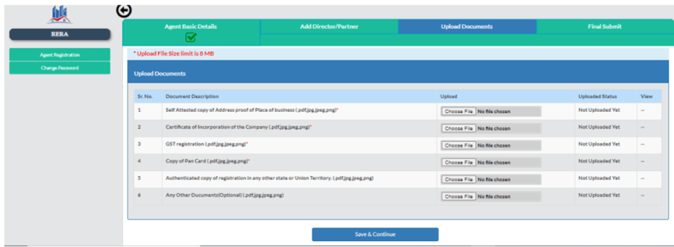674x247 pixels.
Task: Choose file for GST registration
Action: (459, 145)
